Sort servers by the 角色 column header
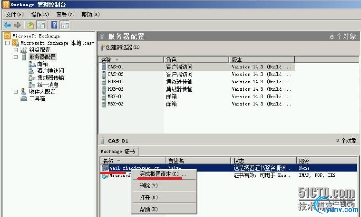 (x=196, y=60)
